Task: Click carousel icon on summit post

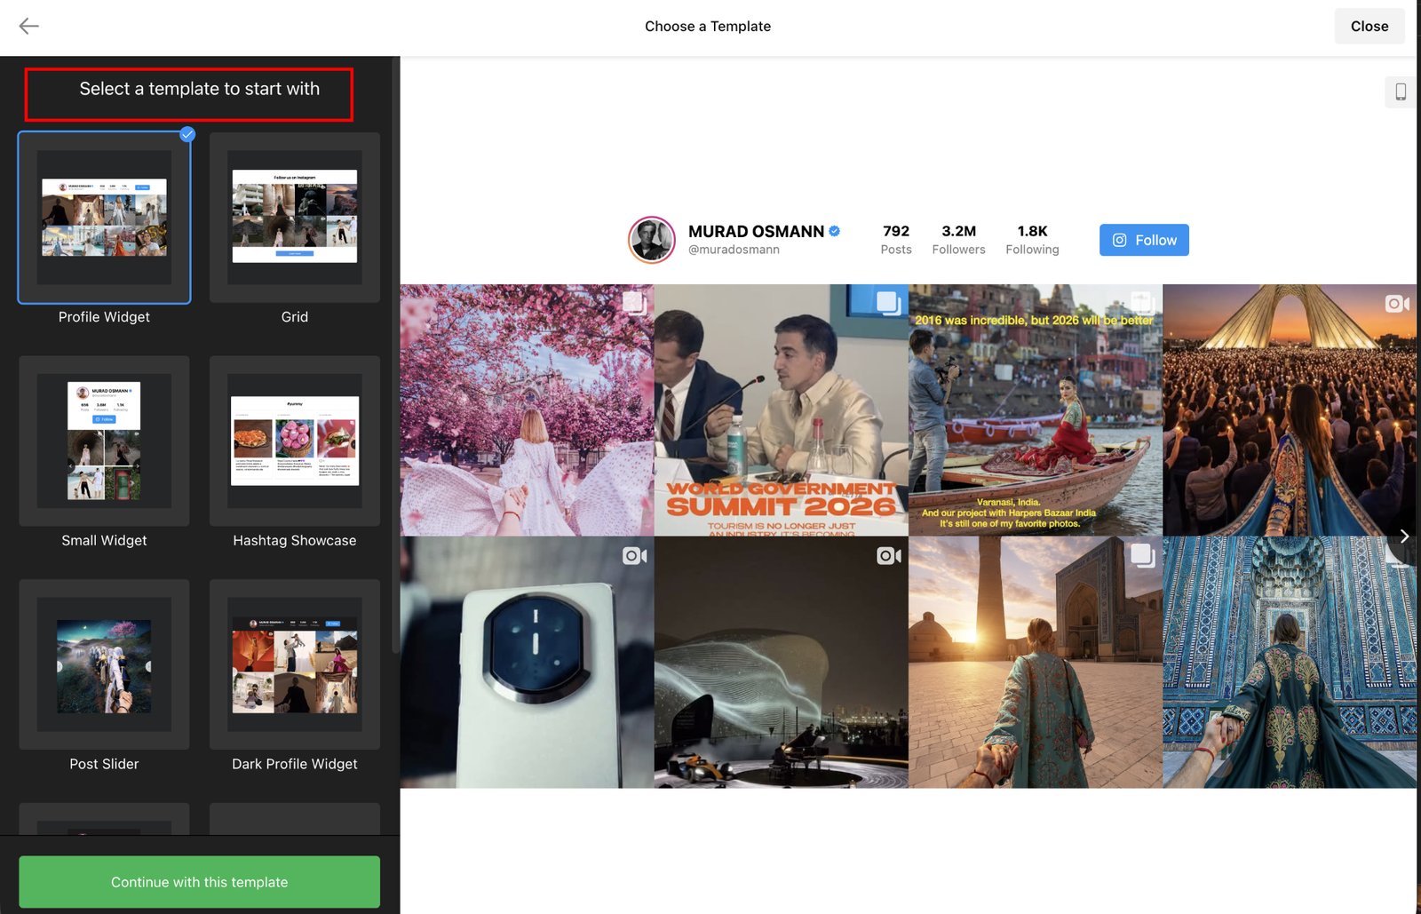Action: [888, 302]
